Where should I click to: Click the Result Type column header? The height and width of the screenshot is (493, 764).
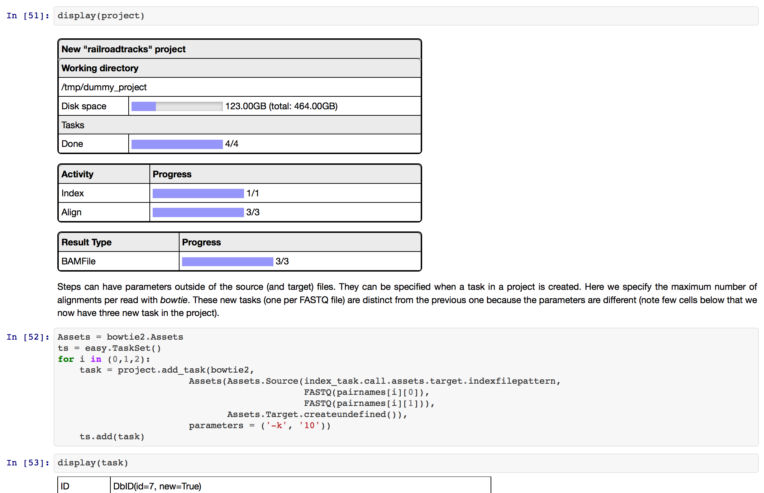click(86, 242)
